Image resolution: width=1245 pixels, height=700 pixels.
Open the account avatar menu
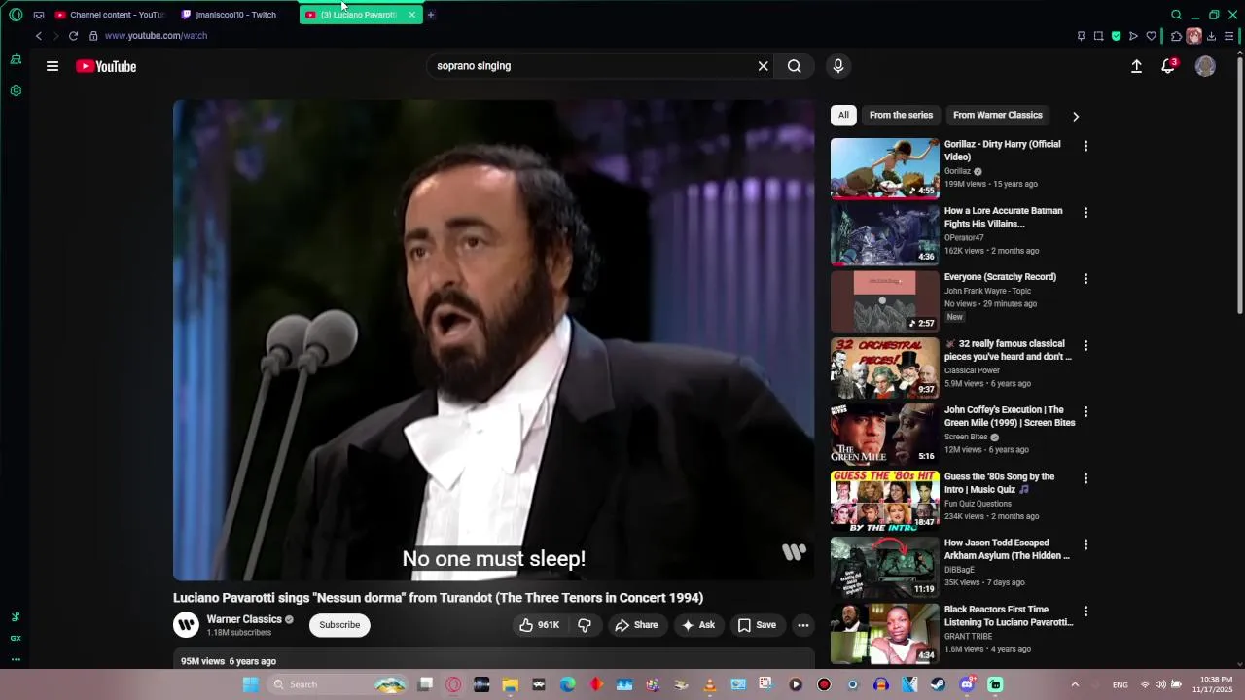1205,66
